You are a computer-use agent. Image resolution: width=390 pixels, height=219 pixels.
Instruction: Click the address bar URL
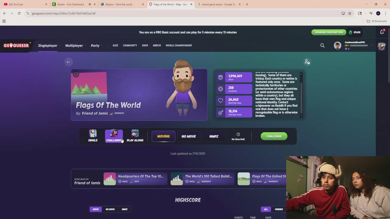[x=64, y=13]
